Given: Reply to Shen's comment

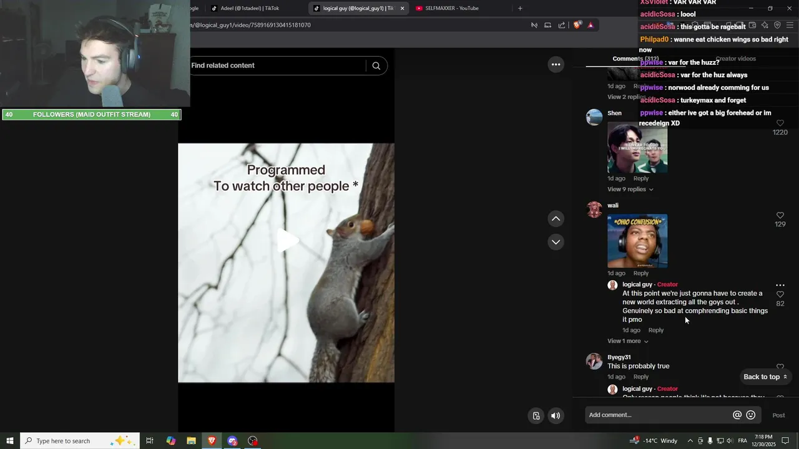Looking at the screenshot, I should 641,178.
